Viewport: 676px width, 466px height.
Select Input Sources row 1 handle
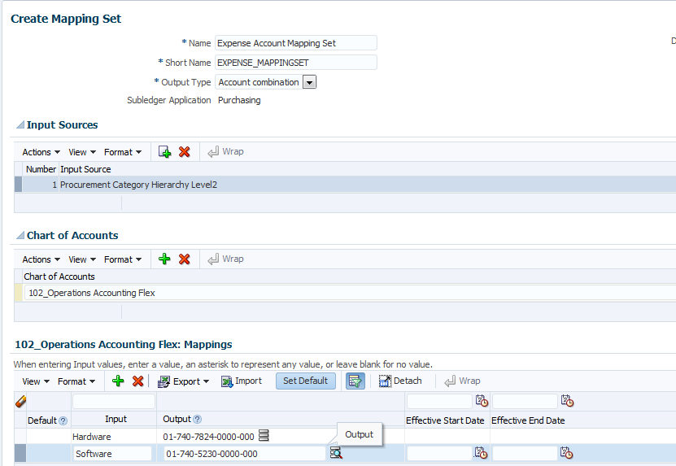(x=18, y=185)
